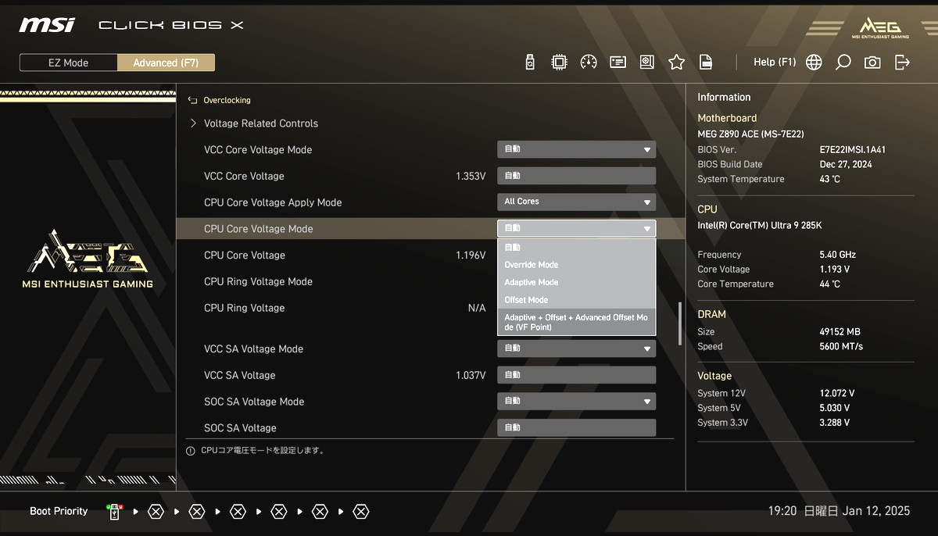Click the System 3.3V reading 3.288 V
Image resolution: width=938 pixels, height=536 pixels.
[x=834, y=423]
